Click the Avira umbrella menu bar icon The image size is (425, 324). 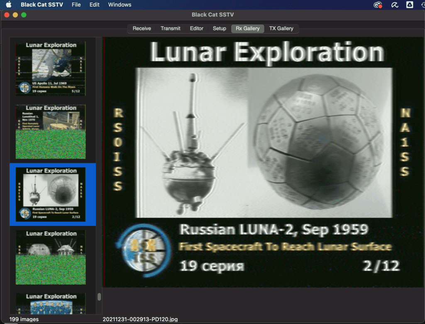point(394,5)
